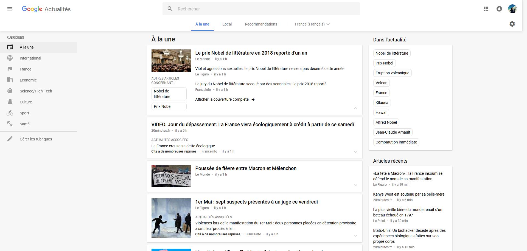Open Le Figaro article on Viol et agressions sexuelles
527x251 pixels.
270,69
